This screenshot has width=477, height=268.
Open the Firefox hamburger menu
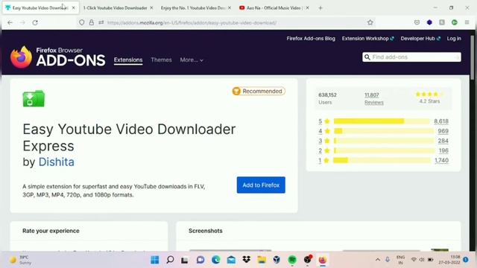(x=467, y=22)
